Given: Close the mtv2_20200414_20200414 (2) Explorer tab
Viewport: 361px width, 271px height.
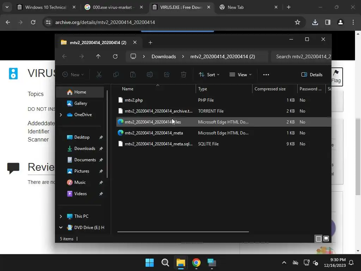Looking at the screenshot, I should 135,42.
